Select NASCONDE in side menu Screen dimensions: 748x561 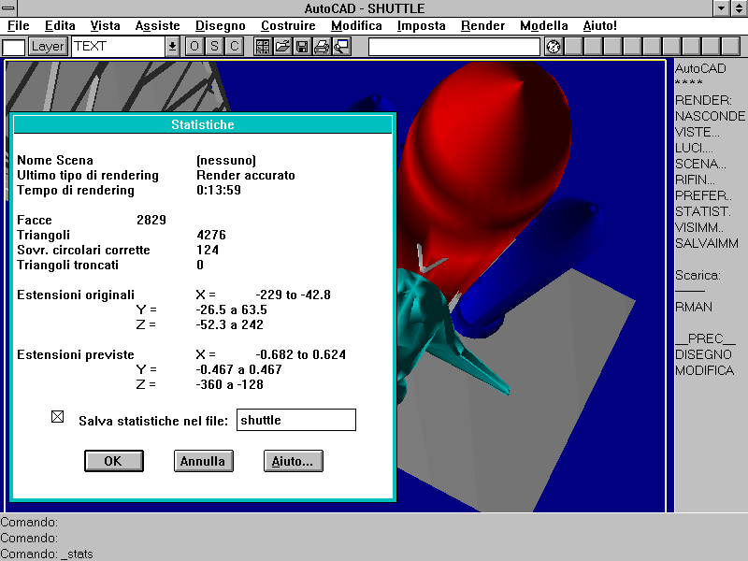710,116
